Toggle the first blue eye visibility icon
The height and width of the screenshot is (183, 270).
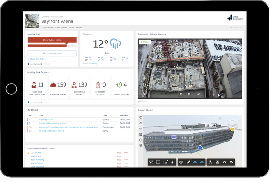195,162
